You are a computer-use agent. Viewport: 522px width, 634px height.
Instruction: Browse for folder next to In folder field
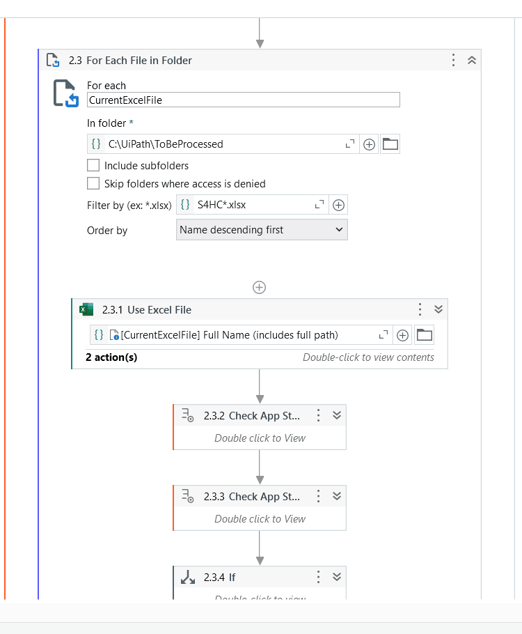pyautogui.click(x=390, y=144)
